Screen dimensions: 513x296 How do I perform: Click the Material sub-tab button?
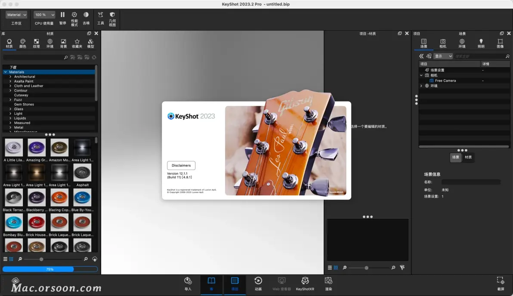[x=469, y=157]
